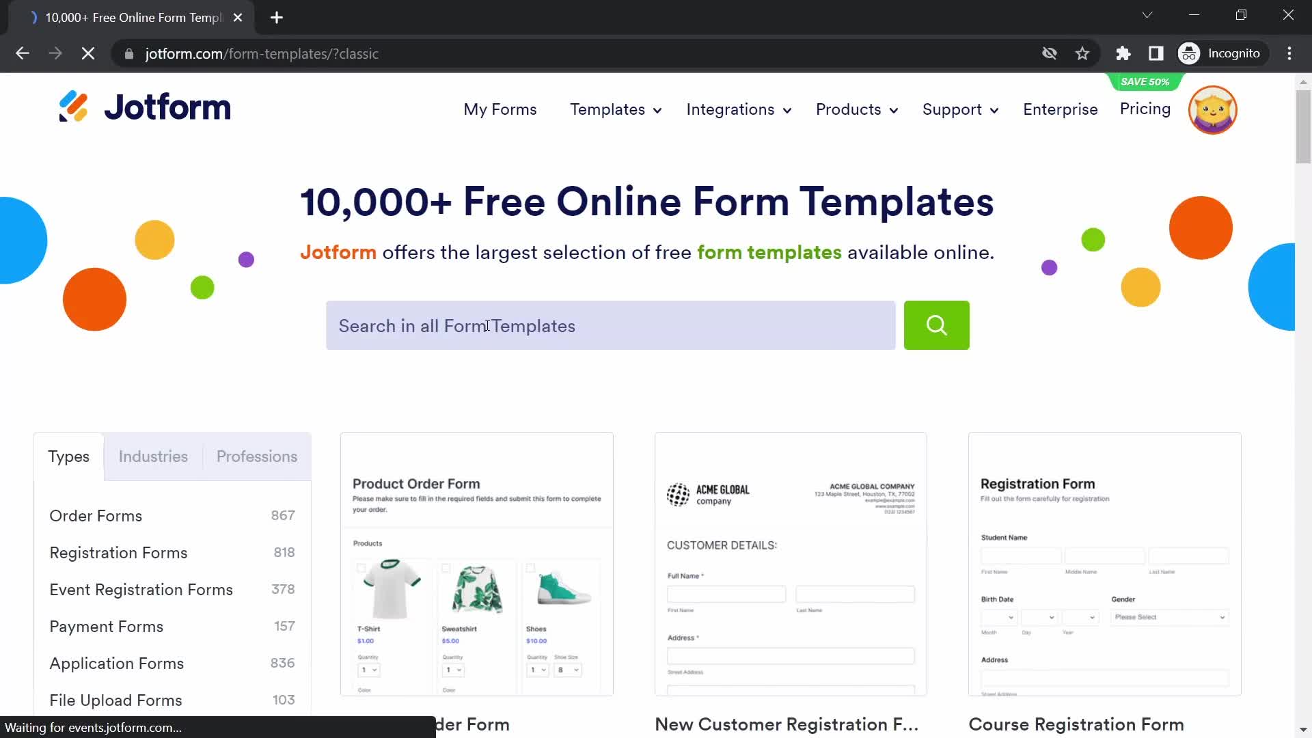Screen dimensions: 1312x738
Task: Click the Jotform logo icon
Action: tap(76, 107)
